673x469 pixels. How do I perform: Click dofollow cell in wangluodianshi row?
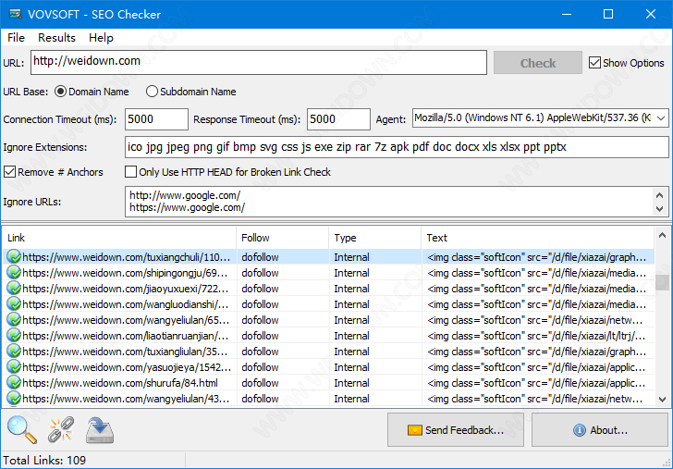tap(260, 304)
